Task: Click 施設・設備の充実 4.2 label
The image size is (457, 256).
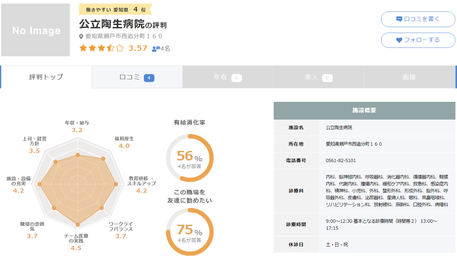Action: point(19,184)
